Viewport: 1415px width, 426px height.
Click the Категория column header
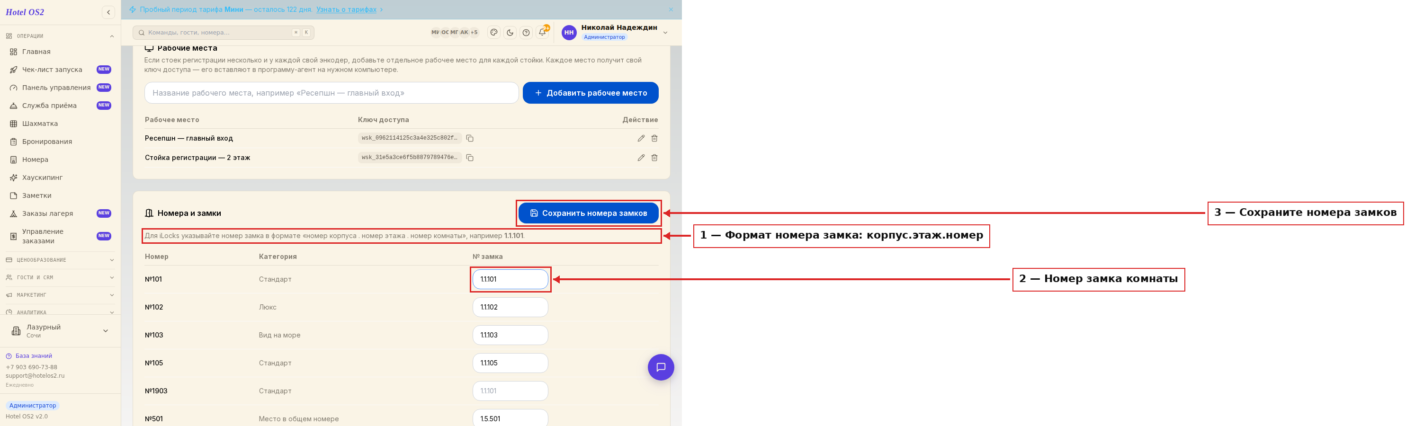pyautogui.click(x=278, y=257)
